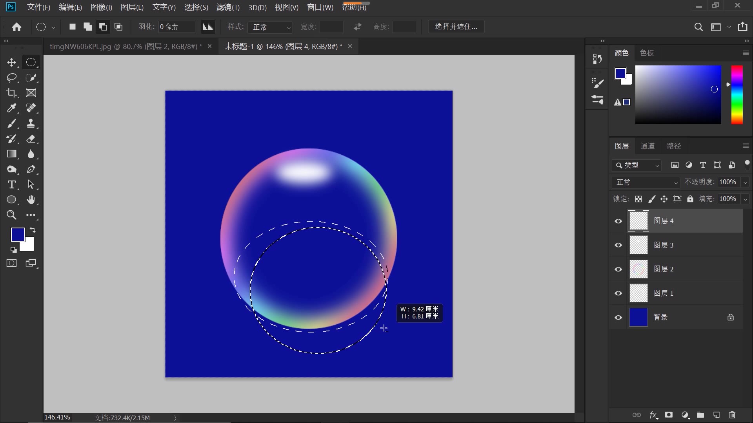Open the Add layer style (fx) menu

click(x=653, y=415)
